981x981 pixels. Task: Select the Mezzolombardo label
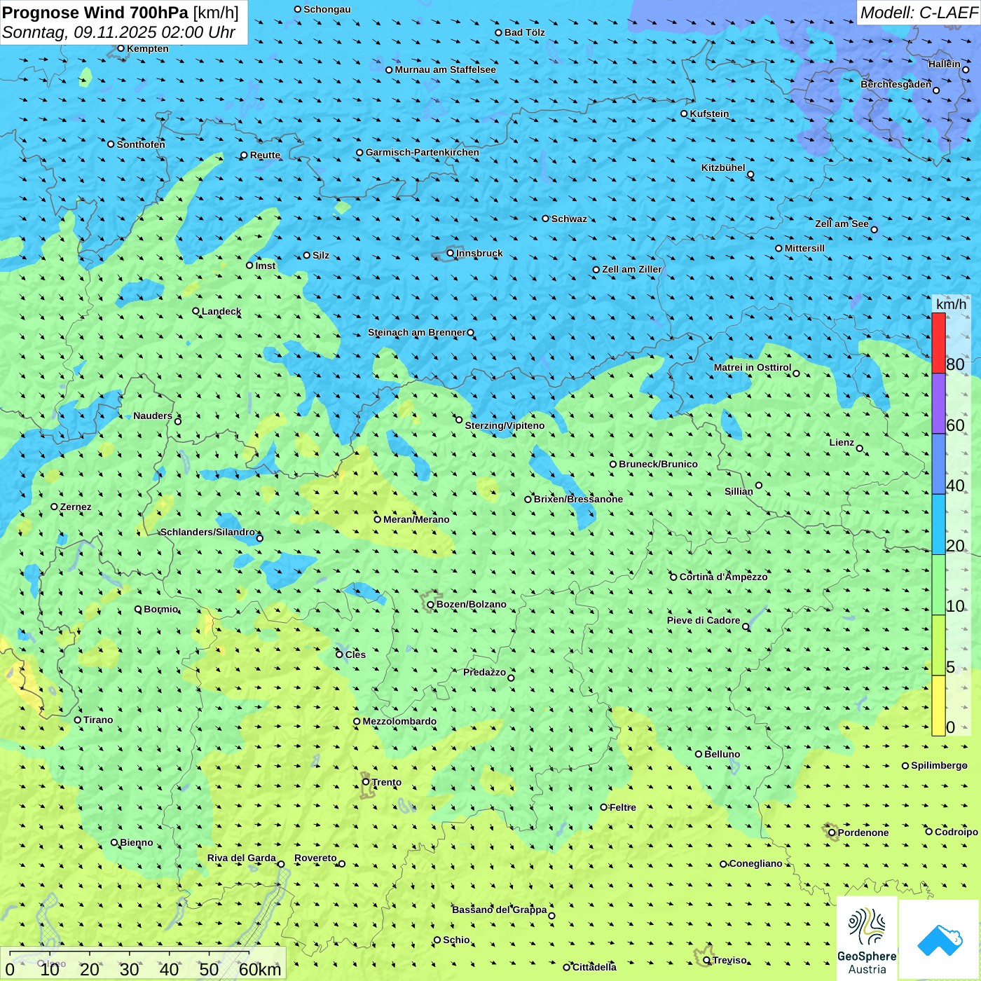tap(399, 721)
